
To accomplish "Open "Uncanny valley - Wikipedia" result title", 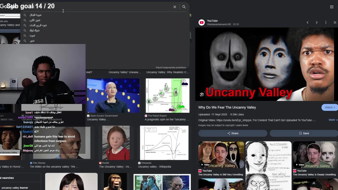I will [154, 167].
